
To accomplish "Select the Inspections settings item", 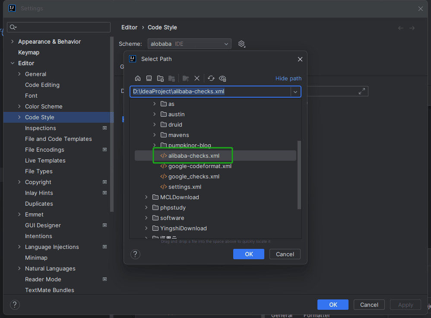I will (41, 128).
